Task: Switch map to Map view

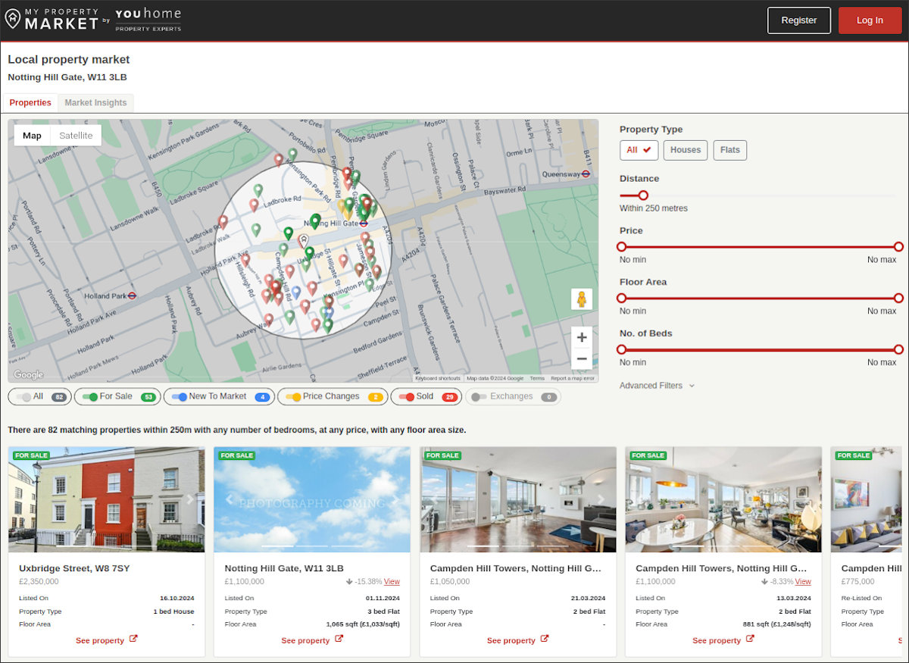Action: tap(32, 136)
